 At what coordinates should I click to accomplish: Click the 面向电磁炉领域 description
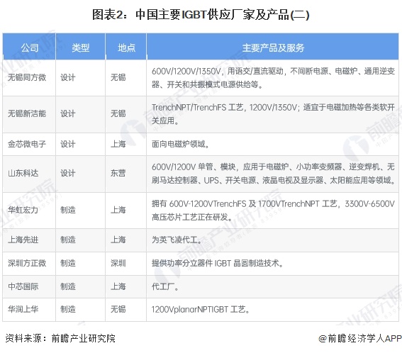[181, 144]
